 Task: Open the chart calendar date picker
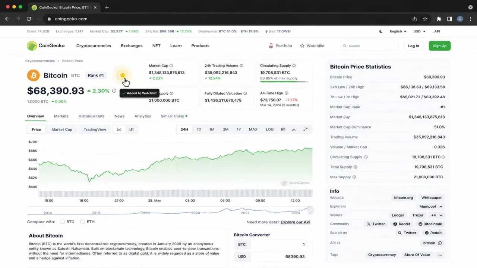click(283, 130)
